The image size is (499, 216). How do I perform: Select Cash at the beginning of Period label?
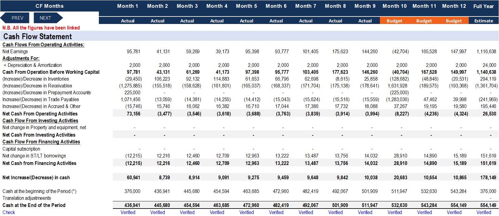[39, 191]
